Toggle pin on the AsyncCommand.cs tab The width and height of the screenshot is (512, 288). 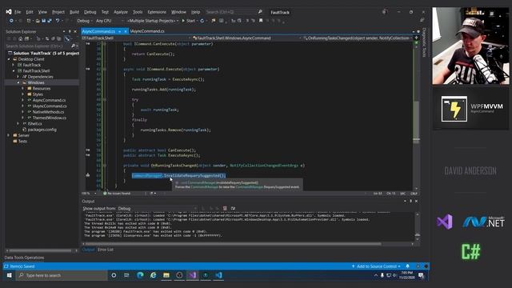coord(120,31)
